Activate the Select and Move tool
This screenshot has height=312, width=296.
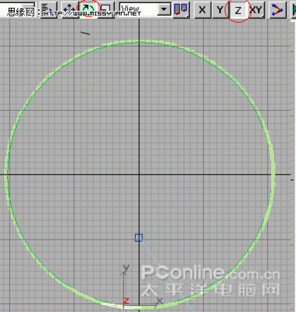pos(70,10)
